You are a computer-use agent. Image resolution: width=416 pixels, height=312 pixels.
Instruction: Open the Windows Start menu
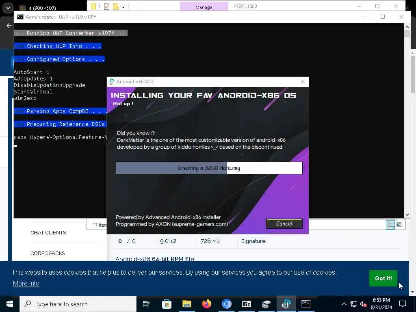[x=10, y=304]
